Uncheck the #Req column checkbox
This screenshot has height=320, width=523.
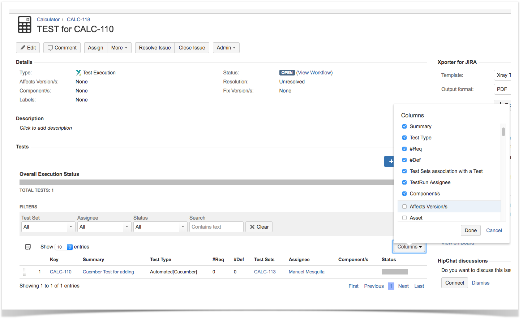pos(404,149)
